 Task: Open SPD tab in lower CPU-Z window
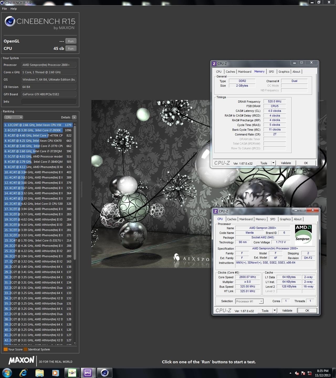click(x=273, y=219)
